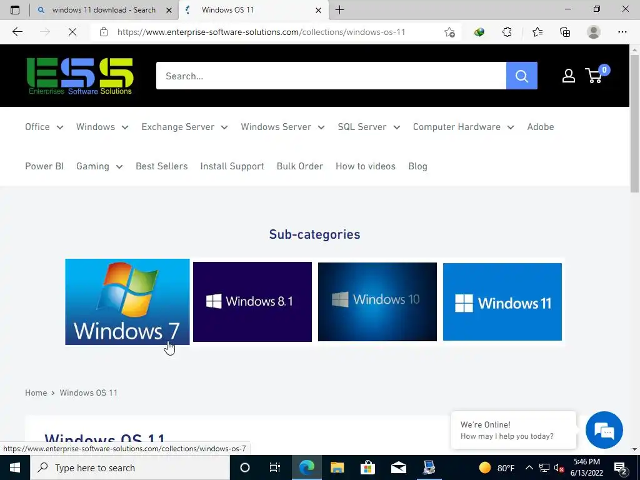Go back with the browser back arrow

click(17, 32)
